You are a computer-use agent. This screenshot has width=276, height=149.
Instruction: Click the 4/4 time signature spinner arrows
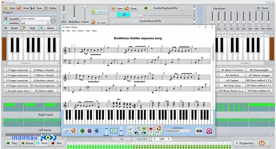(x=48, y=23)
